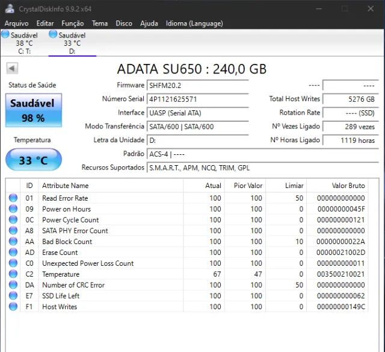Click the blue status orb for disk C:
The image size is (385, 352).
click(x=5, y=34)
